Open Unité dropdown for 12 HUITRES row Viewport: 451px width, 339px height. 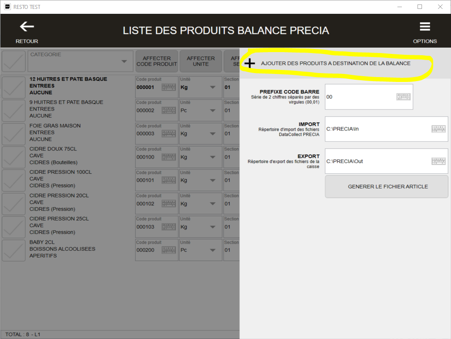[x=200, y=87]
